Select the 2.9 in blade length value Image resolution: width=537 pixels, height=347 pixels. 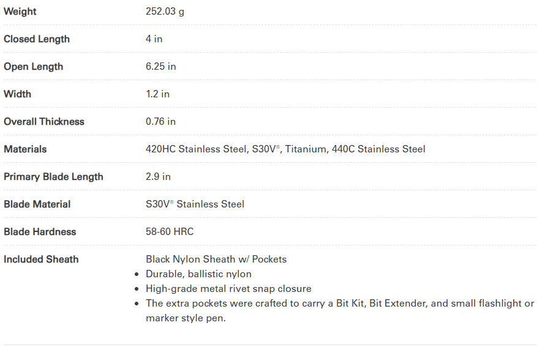point(158,177)
